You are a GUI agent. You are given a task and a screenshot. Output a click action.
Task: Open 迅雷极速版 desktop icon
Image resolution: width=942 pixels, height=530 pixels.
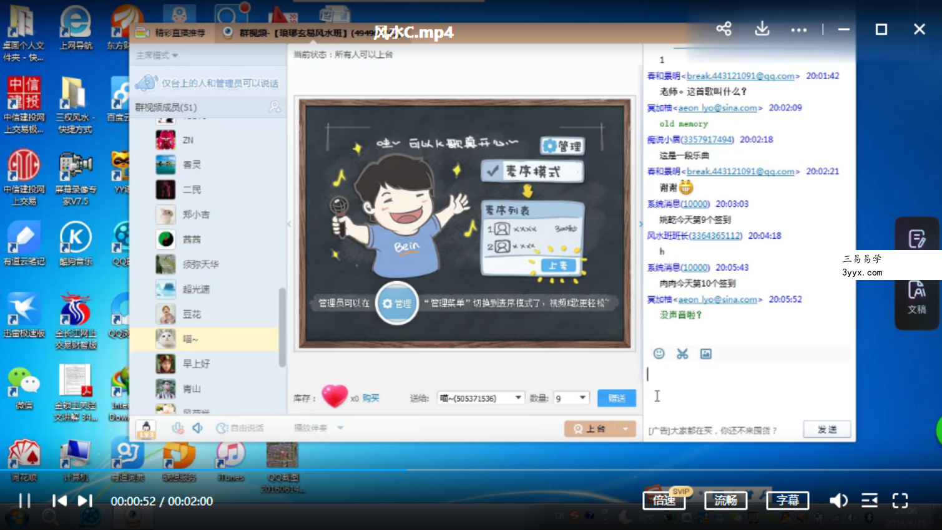[24, 316]
